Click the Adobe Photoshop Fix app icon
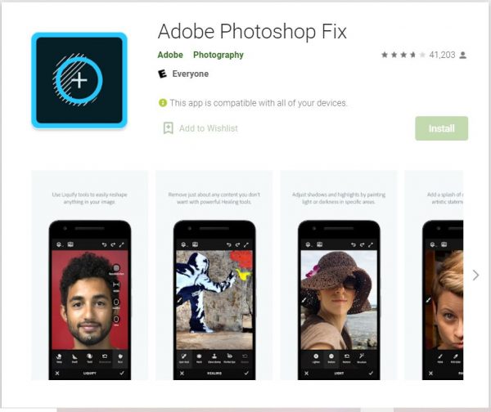 [79, 80]
